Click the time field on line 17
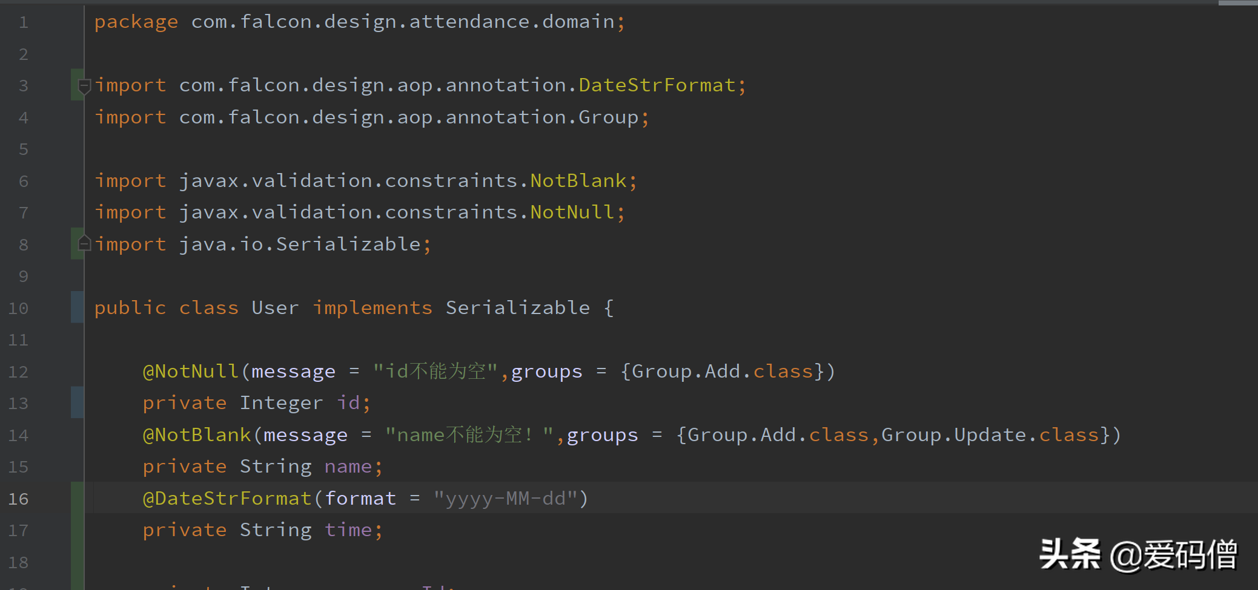The height and width of the screenshot is (590, 1258). pyautogui.click(x=348, y=530)
